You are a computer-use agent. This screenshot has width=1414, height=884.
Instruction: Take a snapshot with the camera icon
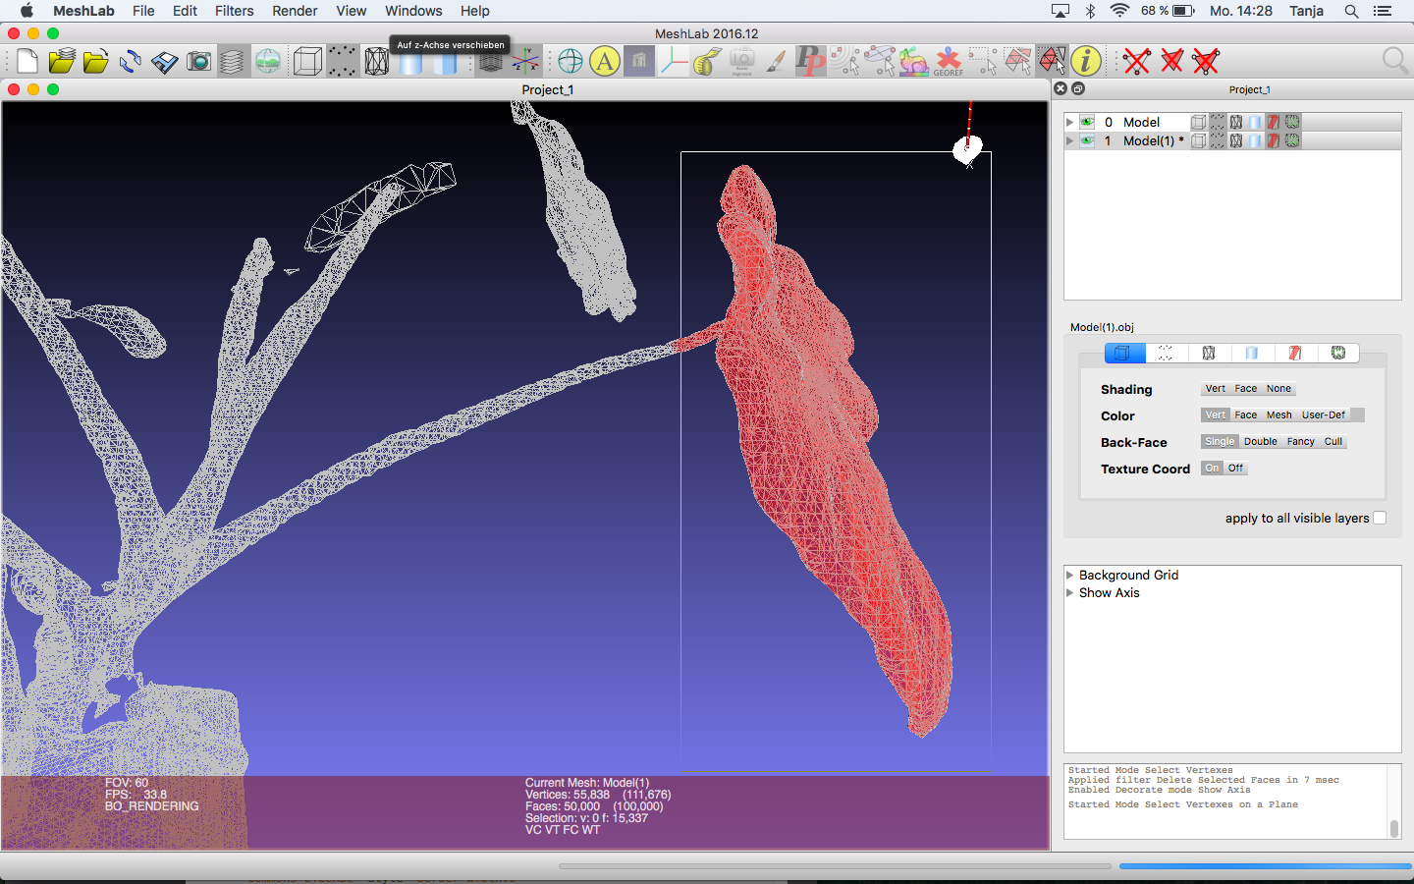(x=198, y=62)
